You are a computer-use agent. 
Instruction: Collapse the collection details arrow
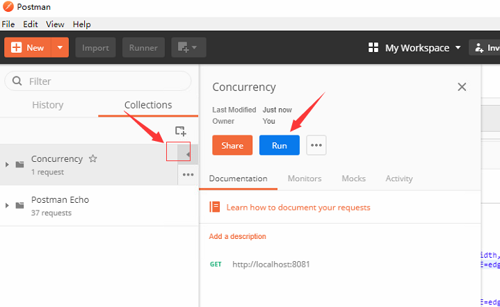187,154
